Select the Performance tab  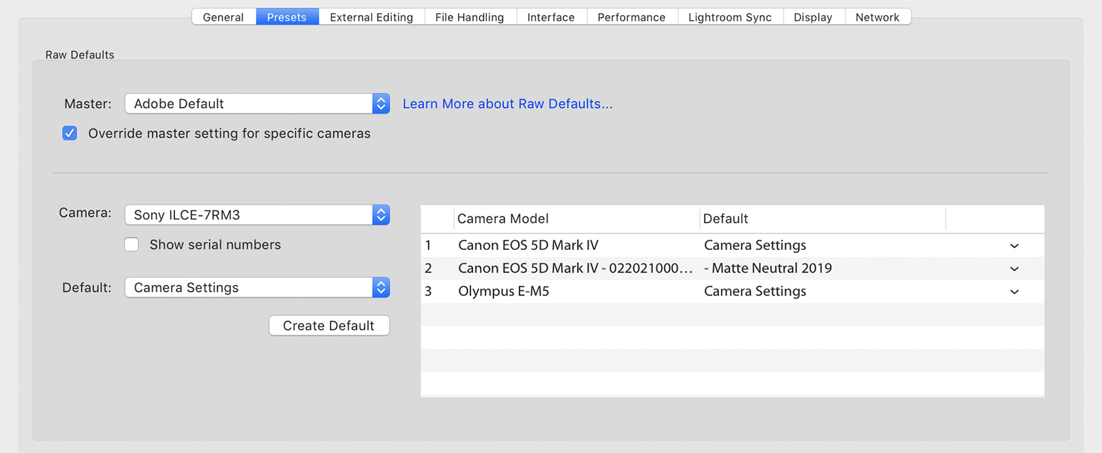631,17
